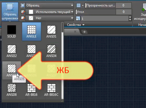This screenshot has width=146, height=108.
Task: Select the ANSI35 hatch pattern
Action: point(12,70)
